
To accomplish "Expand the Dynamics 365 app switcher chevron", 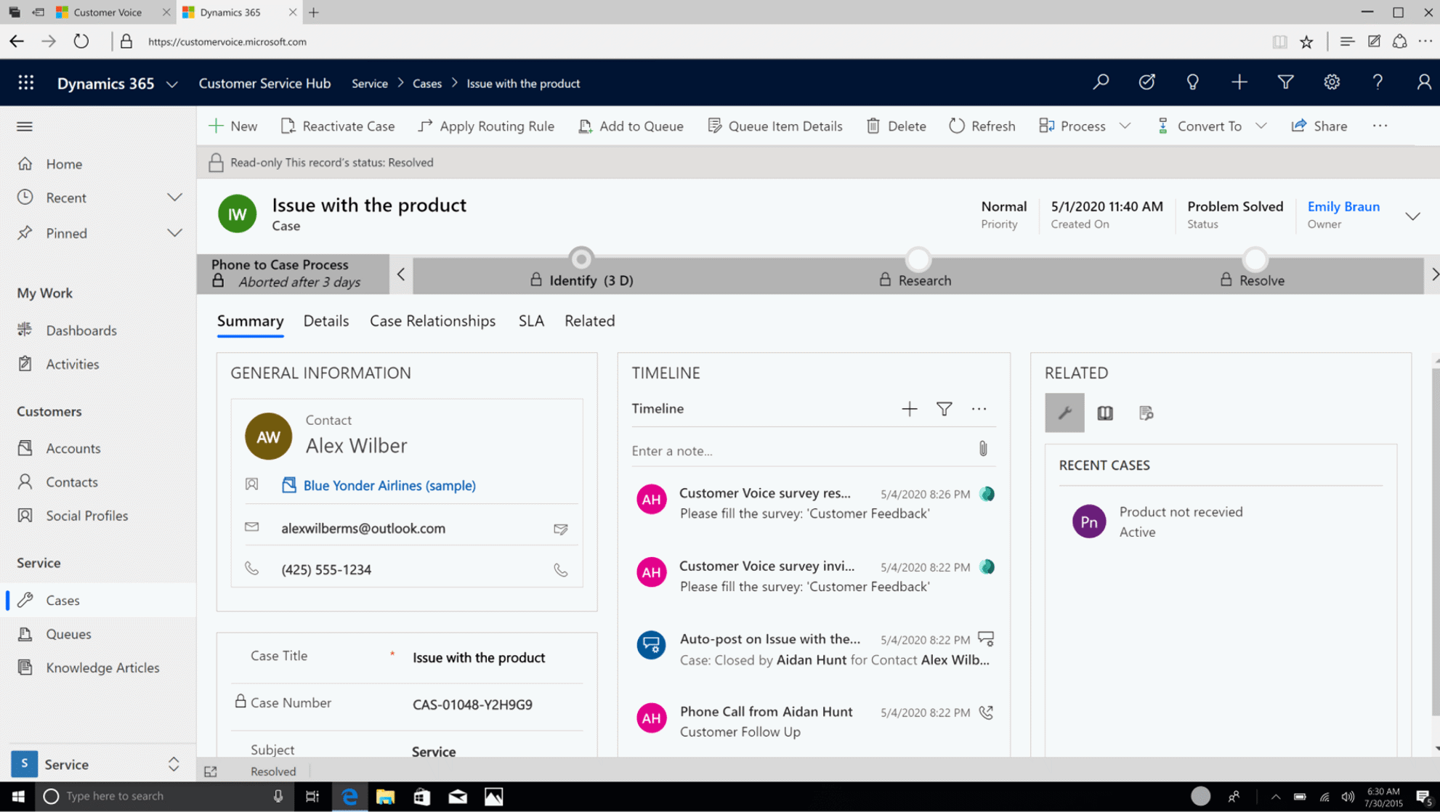I will [172, 84].
